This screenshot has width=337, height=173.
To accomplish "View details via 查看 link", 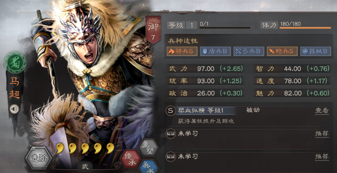I will click(x=322, y=111).
